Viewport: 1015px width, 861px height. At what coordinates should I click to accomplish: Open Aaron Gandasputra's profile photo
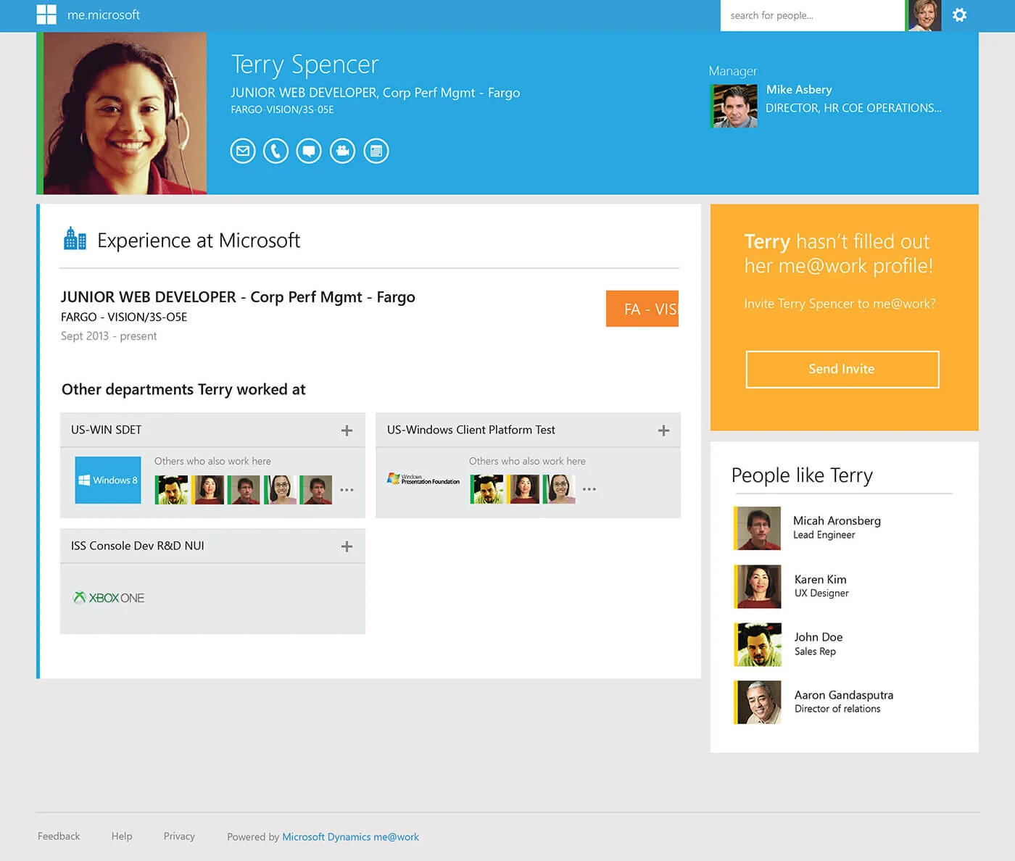(758, 702)
